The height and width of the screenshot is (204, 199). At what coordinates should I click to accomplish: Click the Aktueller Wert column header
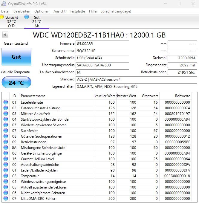tap(105, 96)
